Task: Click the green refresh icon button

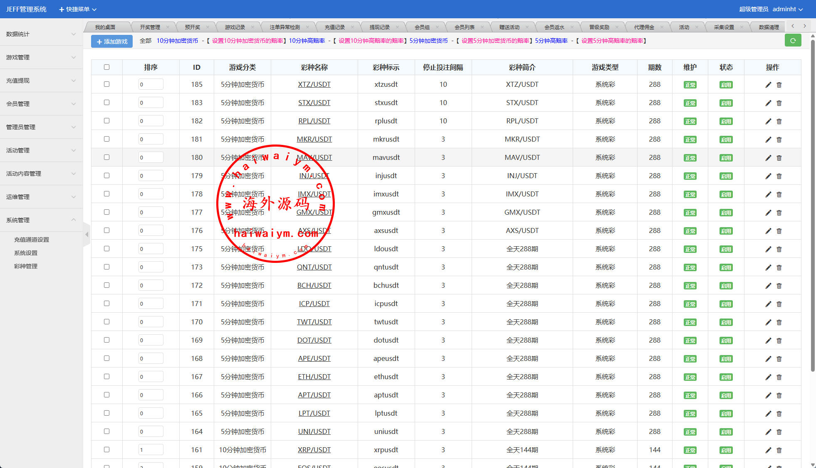Action: (793, 41)
